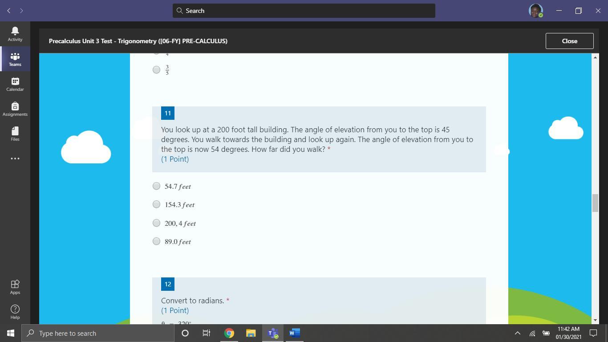Switch to the Teams tab
The width and height of the screenshot is (608, 342).
tap(15, 59)
